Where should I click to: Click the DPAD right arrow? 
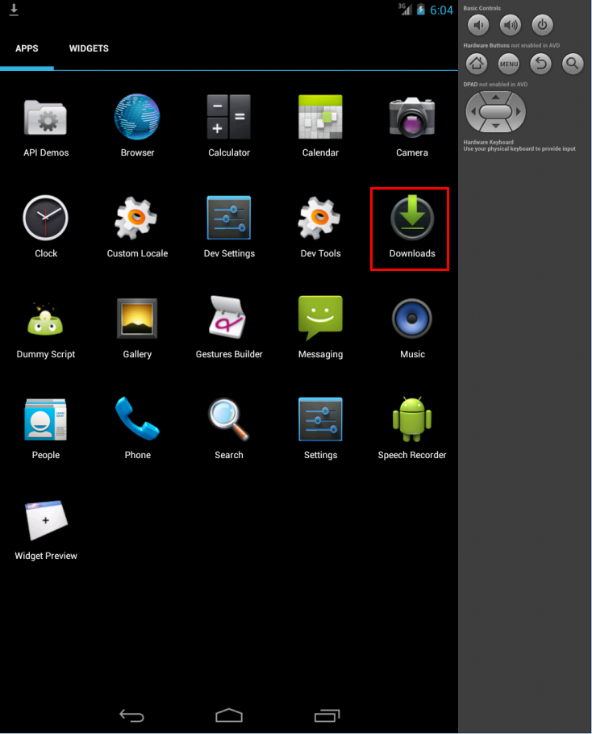point(519,112)
